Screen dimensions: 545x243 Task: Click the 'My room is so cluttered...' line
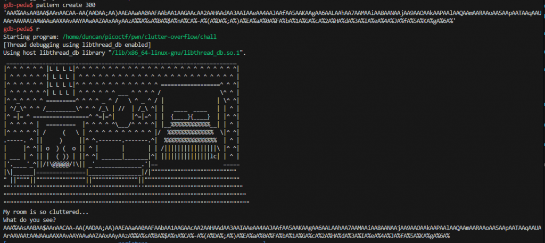point(46,212)
